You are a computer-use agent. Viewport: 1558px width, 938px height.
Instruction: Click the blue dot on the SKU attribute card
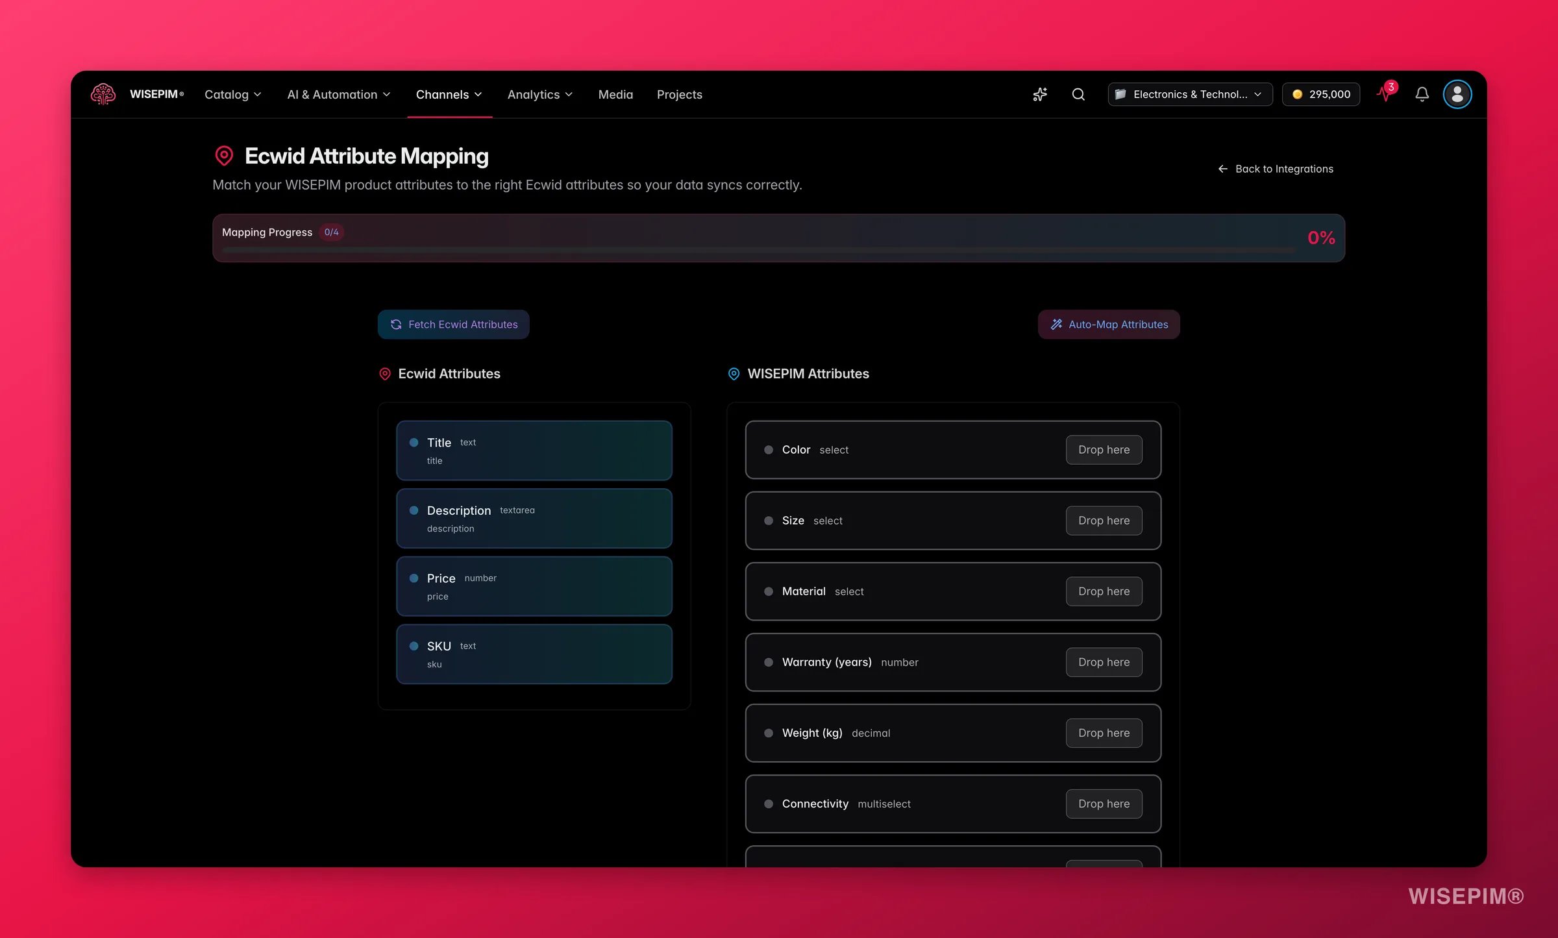point(414,646)
